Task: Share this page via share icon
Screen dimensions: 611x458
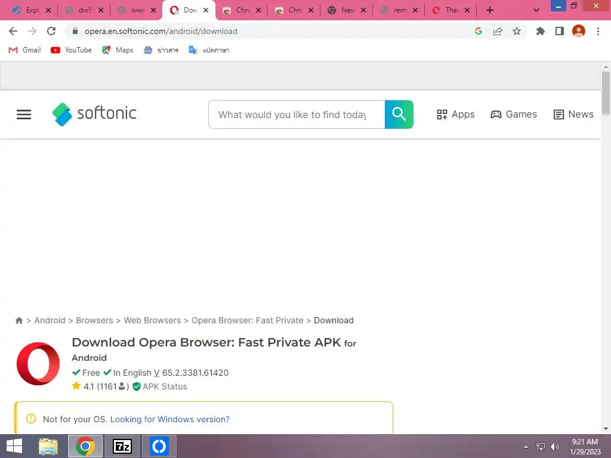Action: (x=498, y=31)
